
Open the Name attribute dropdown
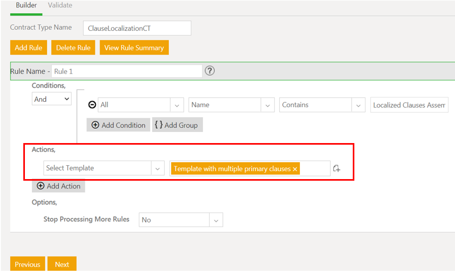coord(268,105)
